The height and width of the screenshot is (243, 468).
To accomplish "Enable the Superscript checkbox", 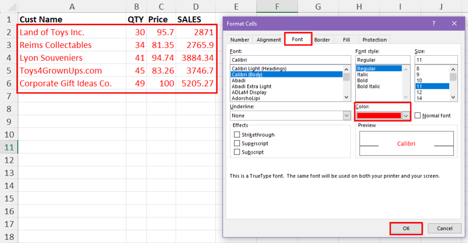I will click(237, 143).
